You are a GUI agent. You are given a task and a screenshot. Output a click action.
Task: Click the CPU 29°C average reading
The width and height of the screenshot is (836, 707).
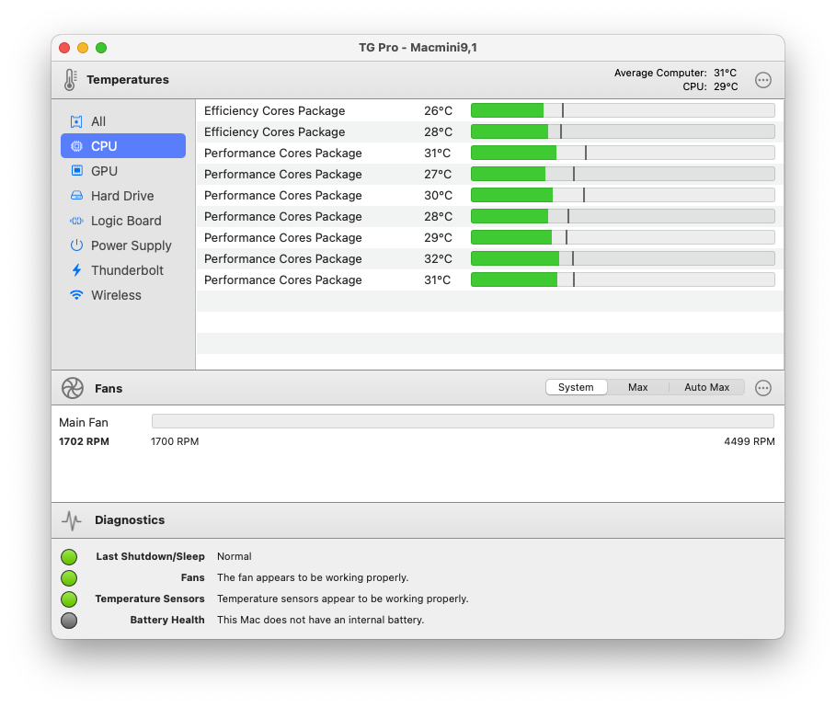click(x=710, y=86)
